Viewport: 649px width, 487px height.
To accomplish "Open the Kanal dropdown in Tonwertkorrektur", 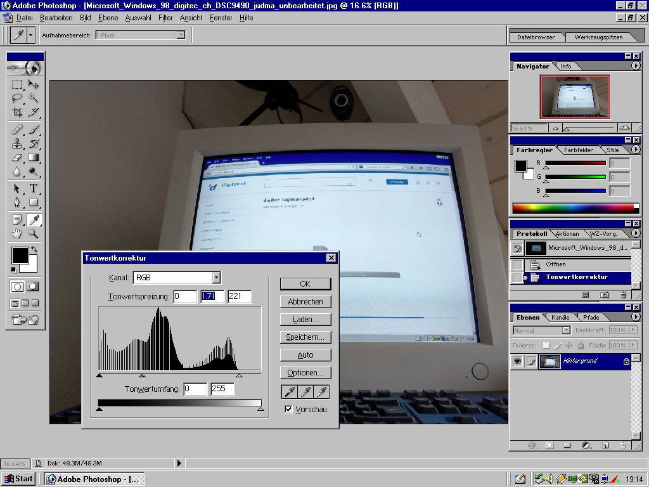I will point(216,277).
